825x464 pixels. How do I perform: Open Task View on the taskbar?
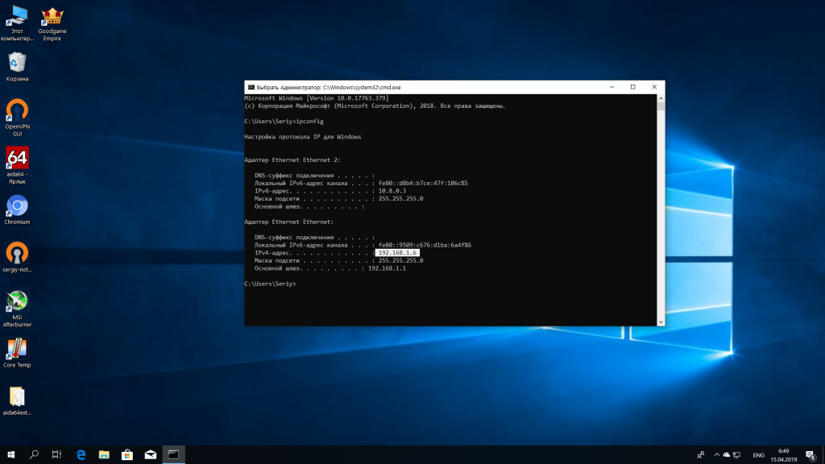click(57, 454)
